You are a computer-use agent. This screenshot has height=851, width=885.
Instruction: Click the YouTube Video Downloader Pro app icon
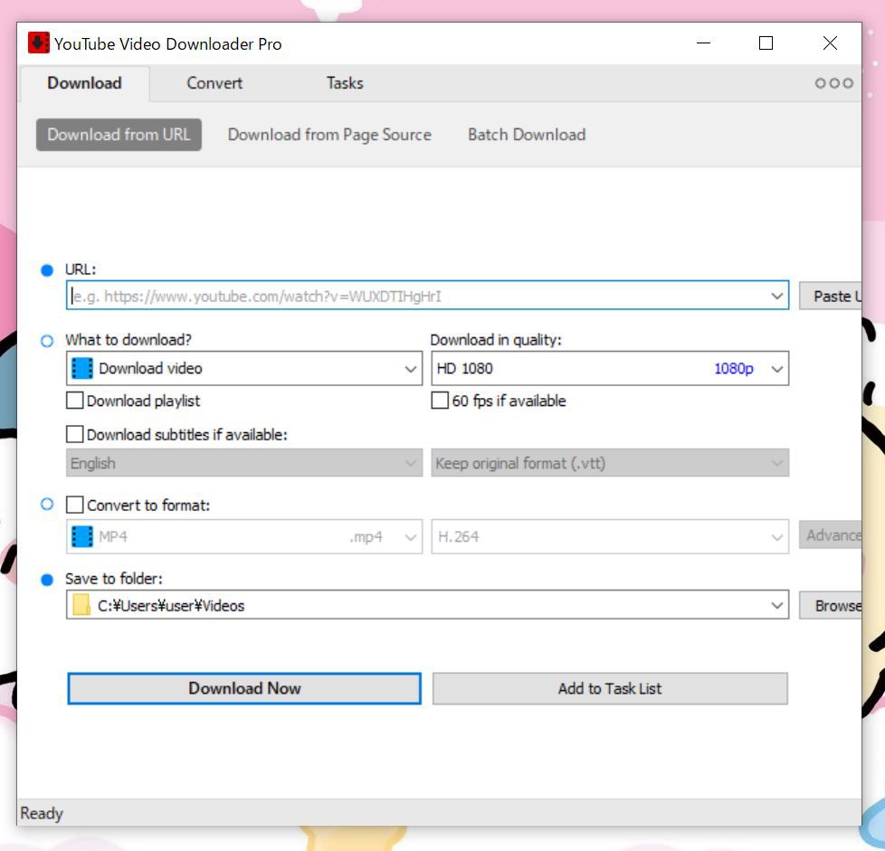(38, 43)
